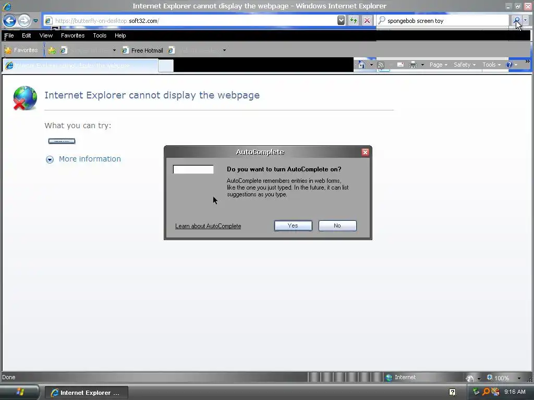Open the Learn about AutoComplete link
The height and width of the screenshot is (400, 534).
[208, 226]
